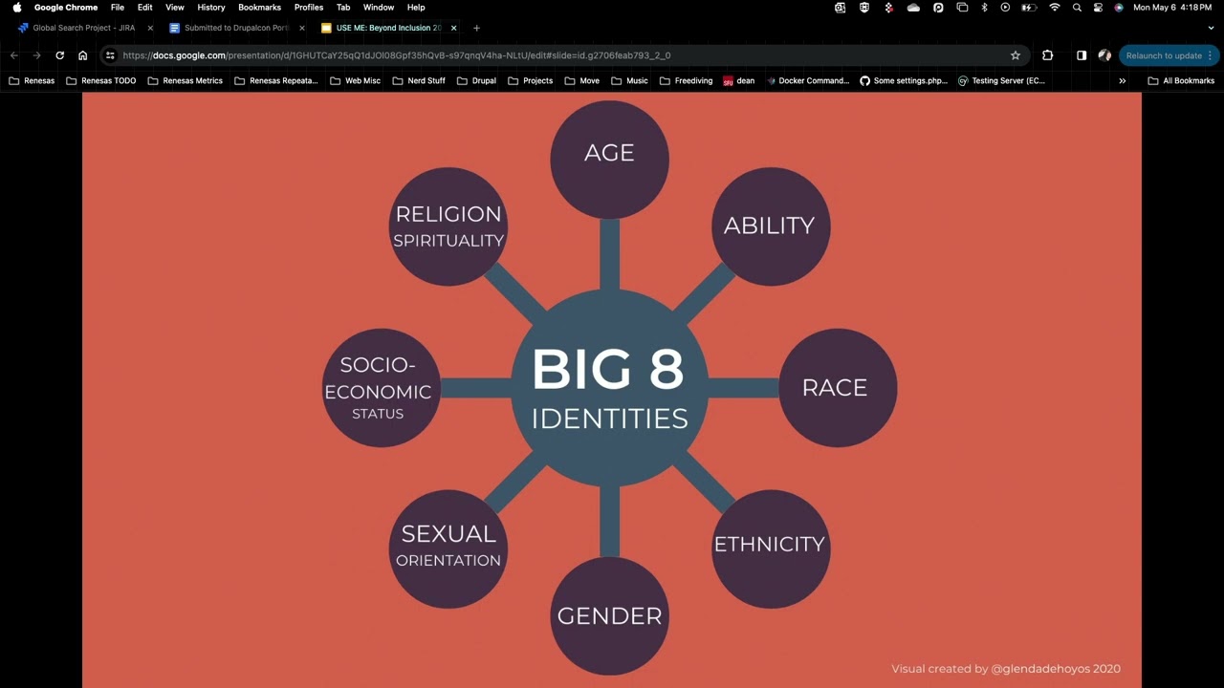Reload the current page
Image resolution: width=1224 pixels, height=688 pixels.
(59, 55)
